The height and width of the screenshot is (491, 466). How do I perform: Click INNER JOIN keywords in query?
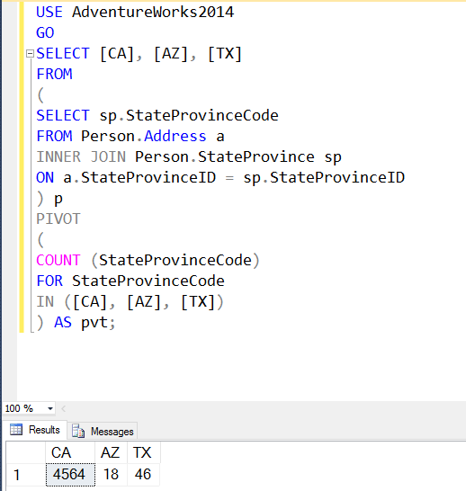(81, 156)
